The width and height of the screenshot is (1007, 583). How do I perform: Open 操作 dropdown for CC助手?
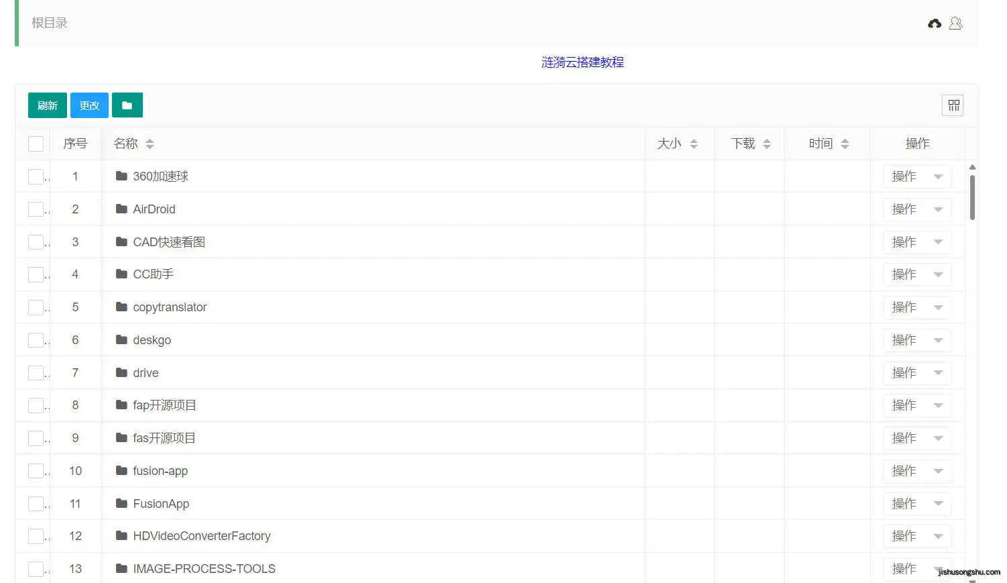coord(917,274)
